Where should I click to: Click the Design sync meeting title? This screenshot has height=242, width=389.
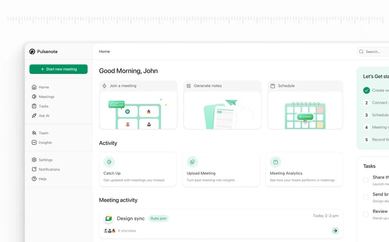[x=131, y=218]
